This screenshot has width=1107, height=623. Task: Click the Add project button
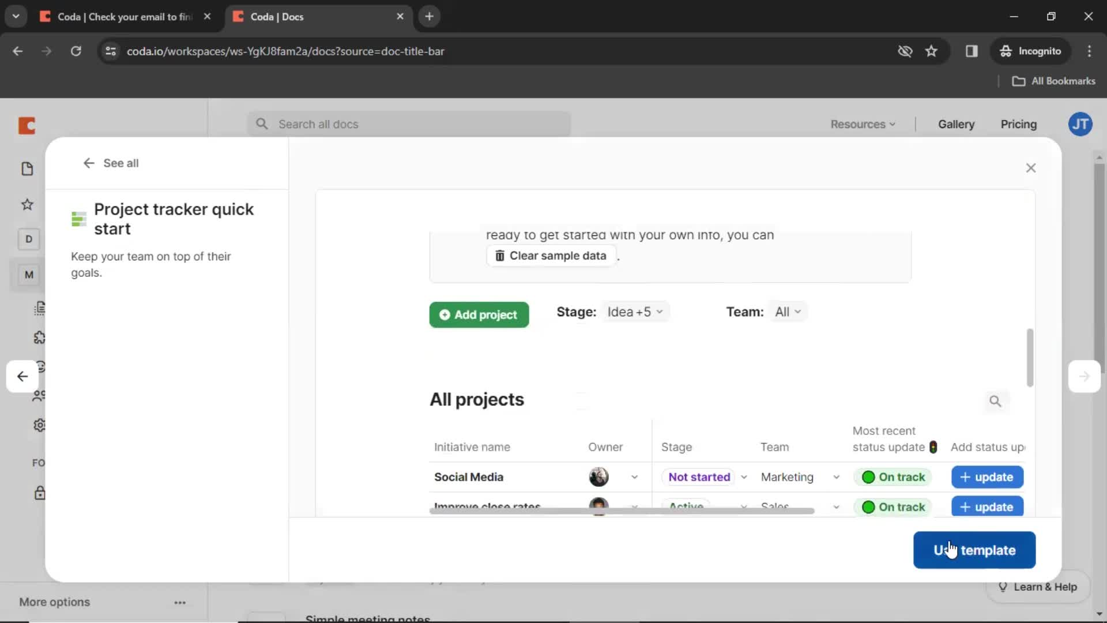(478, 314)
